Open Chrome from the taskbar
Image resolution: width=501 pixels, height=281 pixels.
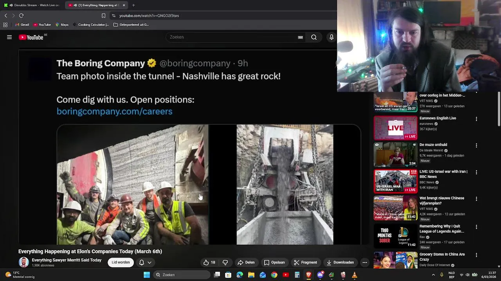click(274, 275)
